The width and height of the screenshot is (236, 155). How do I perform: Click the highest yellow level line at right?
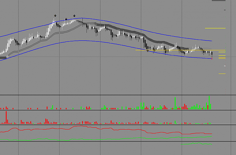click(215, 28)
